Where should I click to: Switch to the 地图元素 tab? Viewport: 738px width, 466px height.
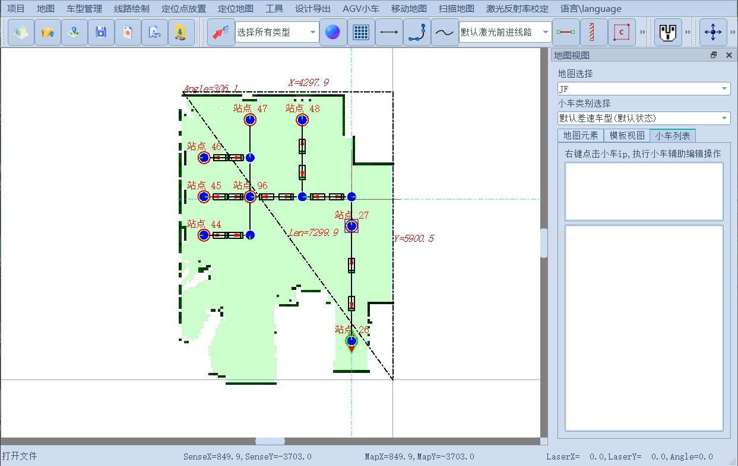581,135
